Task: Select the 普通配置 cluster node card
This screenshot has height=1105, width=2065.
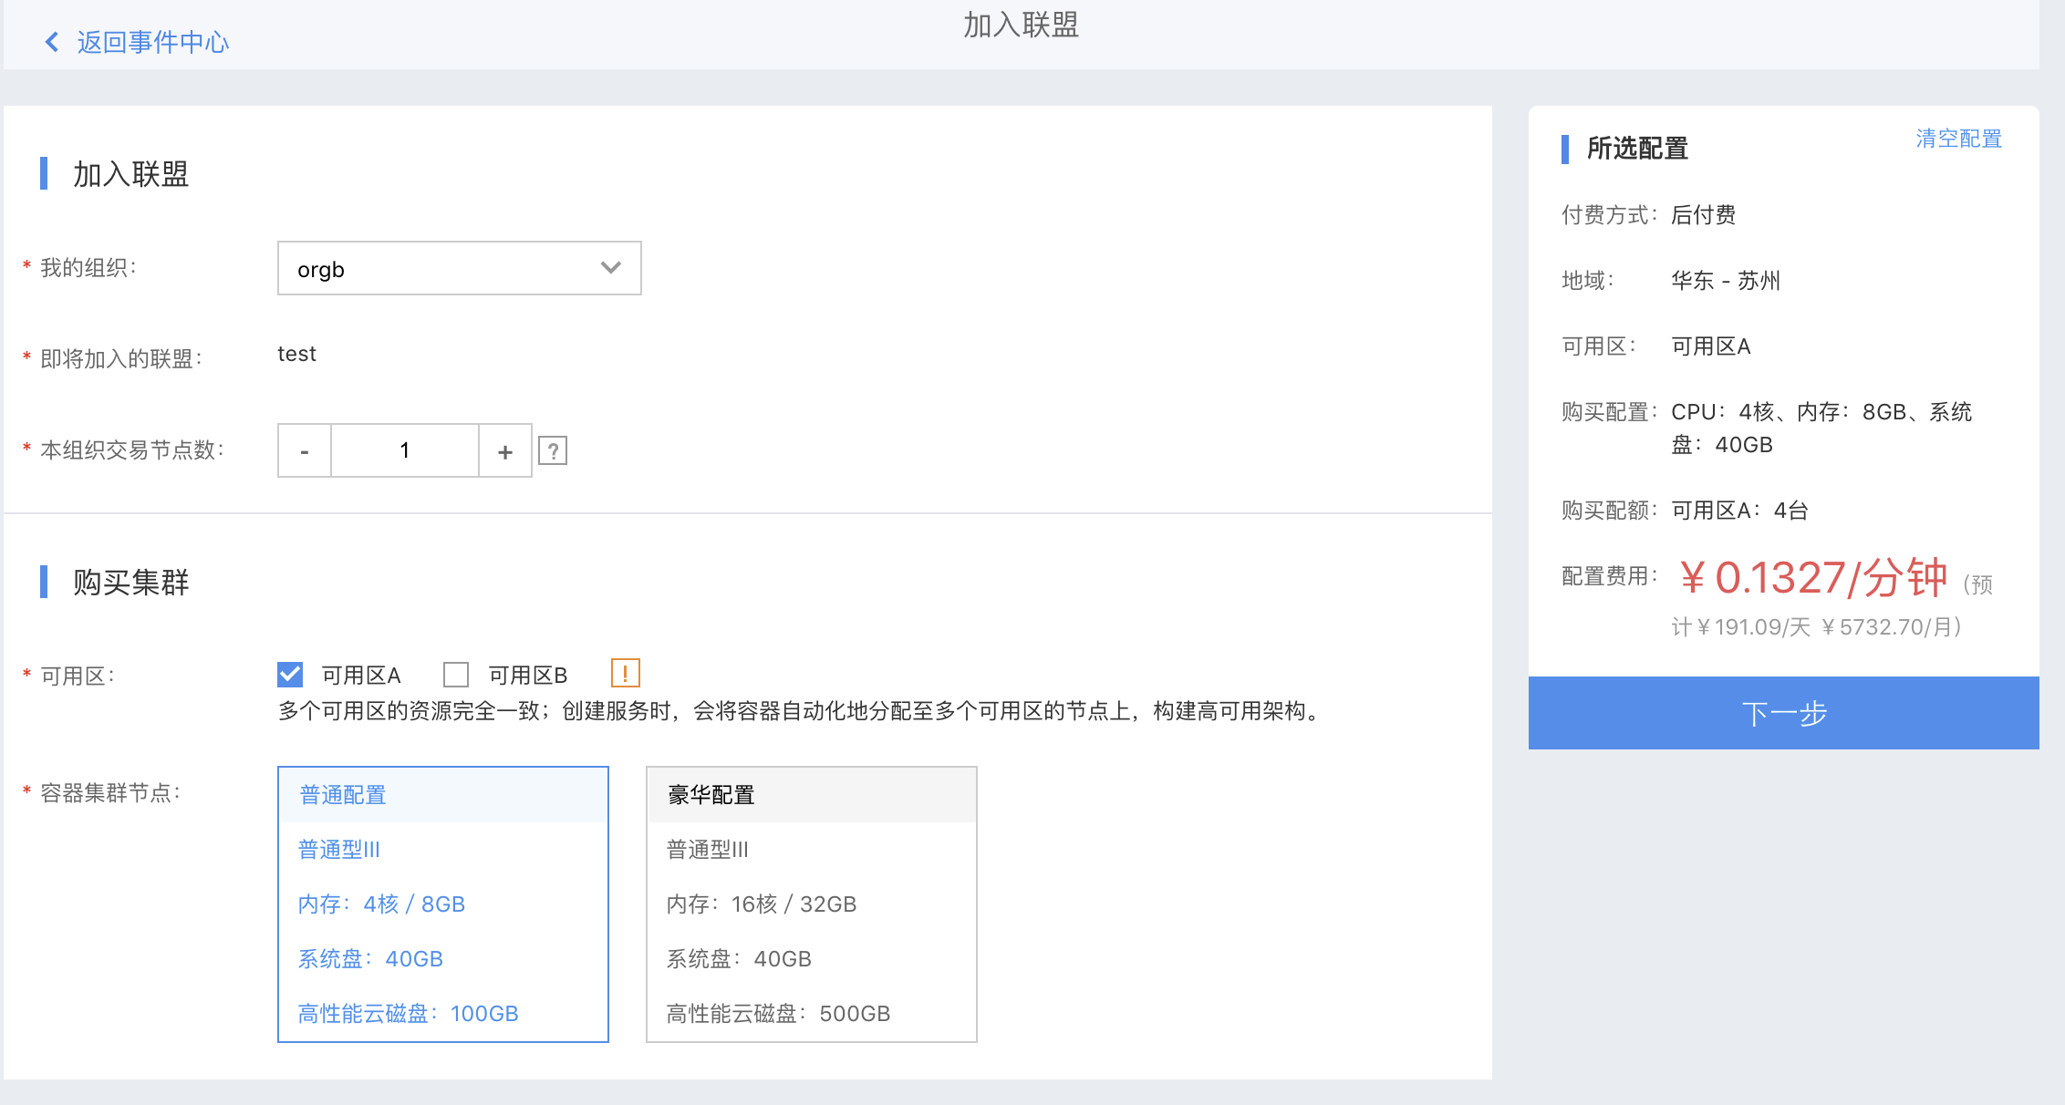Action: tap(443, 904)
